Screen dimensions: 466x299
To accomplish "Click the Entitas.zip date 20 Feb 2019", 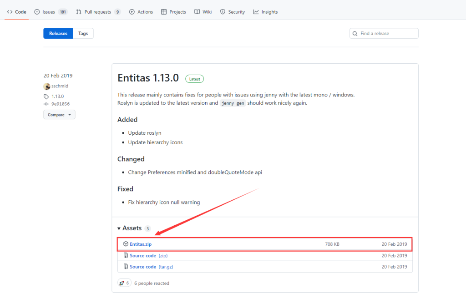I will point(394,244).
